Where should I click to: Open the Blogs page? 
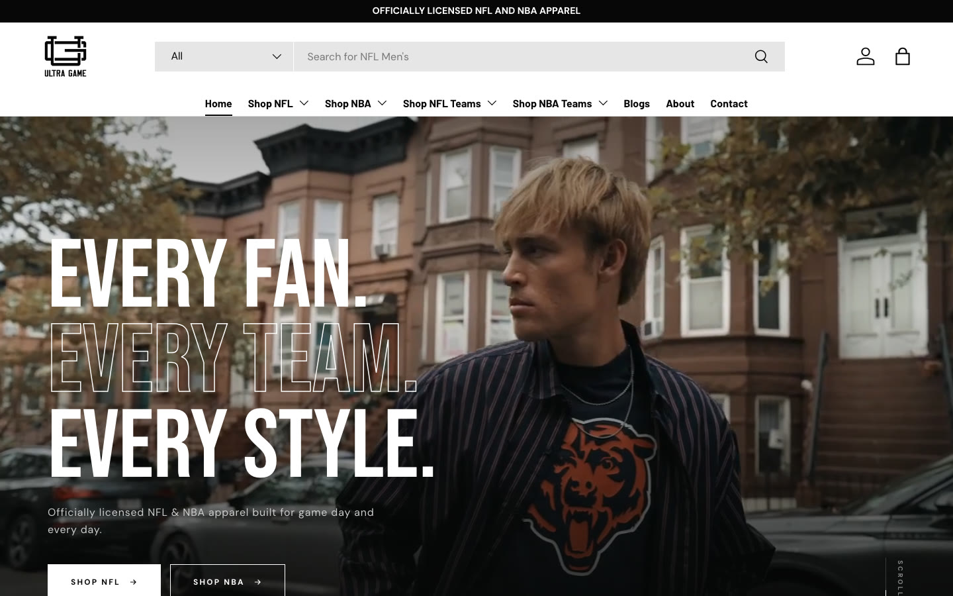click(637, 103)
